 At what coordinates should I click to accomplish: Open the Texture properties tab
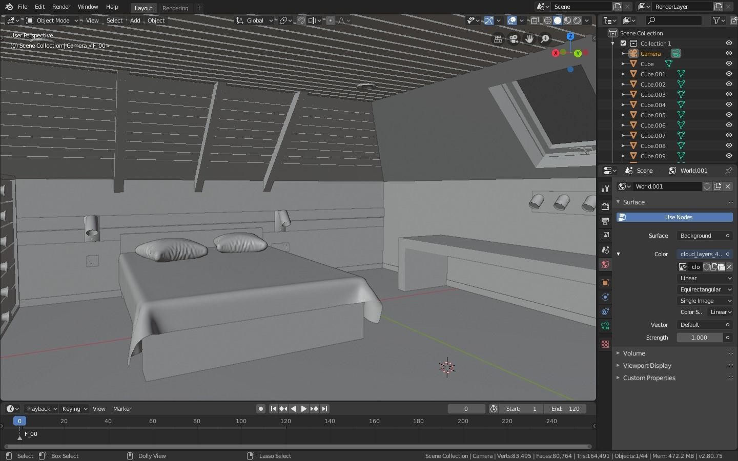tap(605, 344)
